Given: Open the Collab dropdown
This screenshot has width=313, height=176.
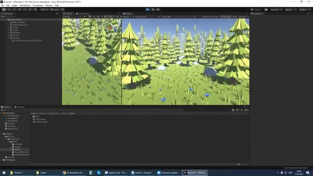Looking at the screenshot, I should coord(256,10).
